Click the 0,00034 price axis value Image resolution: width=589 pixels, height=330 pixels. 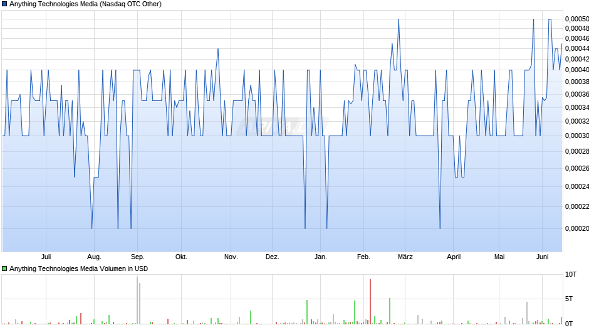click(x=576, y=107)
